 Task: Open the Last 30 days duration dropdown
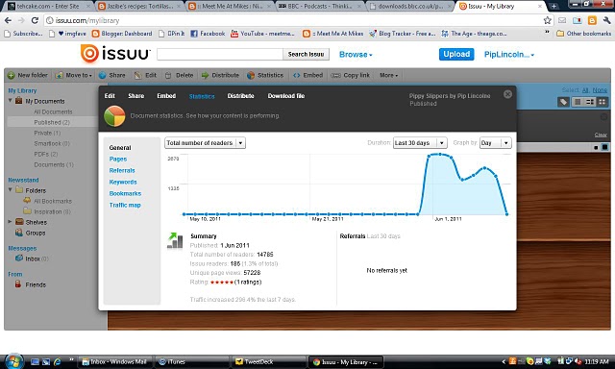pyautogui.click(x=420, y=143)
